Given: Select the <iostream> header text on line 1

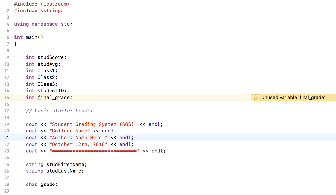Looking at the screenshot, I should (x=55, y=4).
